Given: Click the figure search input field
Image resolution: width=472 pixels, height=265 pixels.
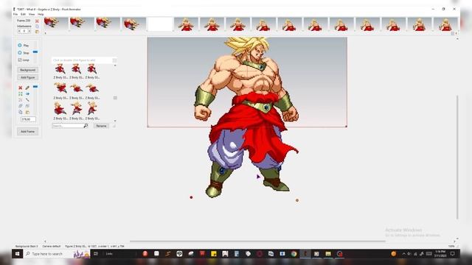Looking at the screenshot, I should coord(67,126).
